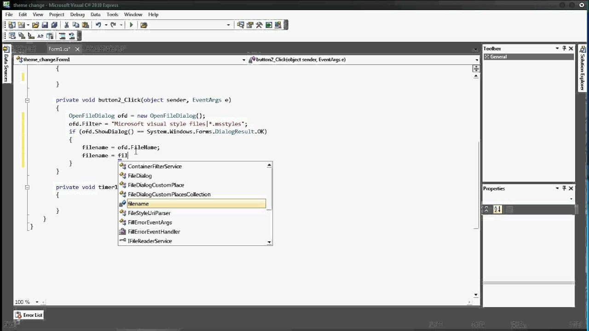Open the Properties window position dropdown arrow

click(x=557, y=188)
